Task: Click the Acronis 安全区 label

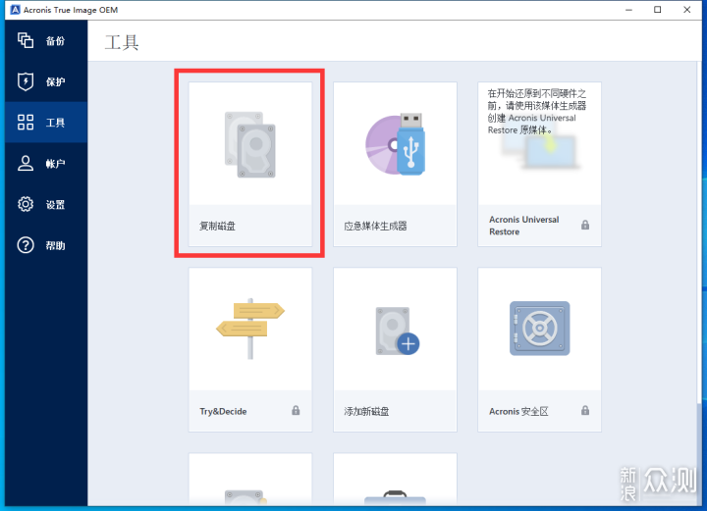Action: coord(518,412)
